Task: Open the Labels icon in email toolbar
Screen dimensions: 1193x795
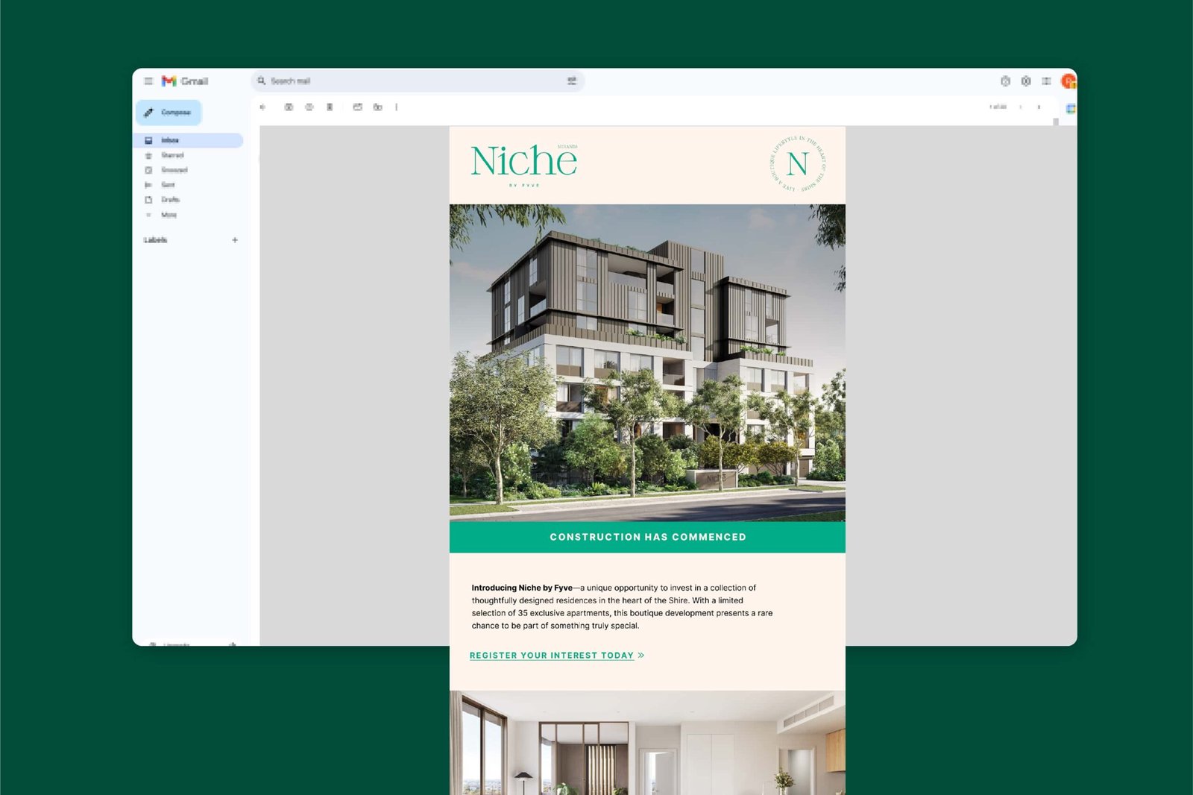Action: pyautogui.click(x=378, y=107)
